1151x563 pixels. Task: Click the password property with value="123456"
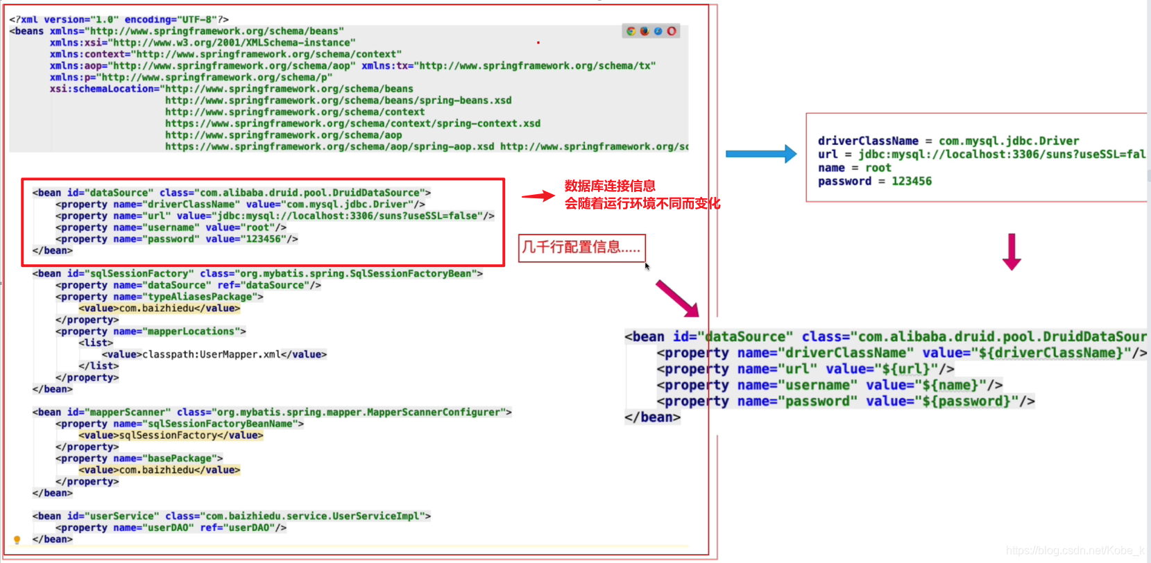(177, 239)
